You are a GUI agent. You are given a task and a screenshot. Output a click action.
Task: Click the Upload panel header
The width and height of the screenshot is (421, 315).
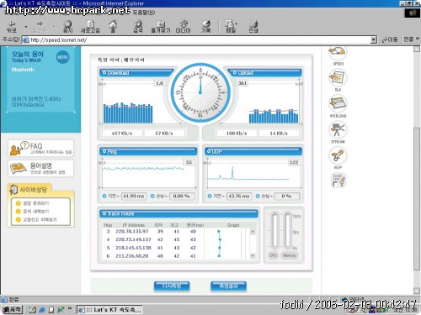point(264,72)
